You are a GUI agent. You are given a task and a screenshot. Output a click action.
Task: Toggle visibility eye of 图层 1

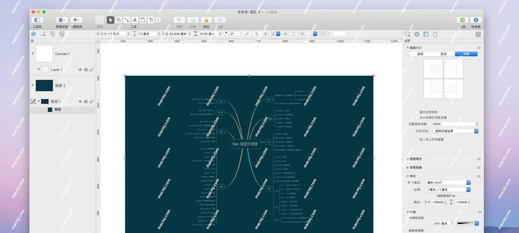click(80, 101)
